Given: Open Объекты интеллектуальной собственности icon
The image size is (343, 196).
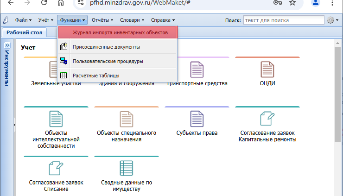Looking at the screenshot, I should [x=56, y=119].
